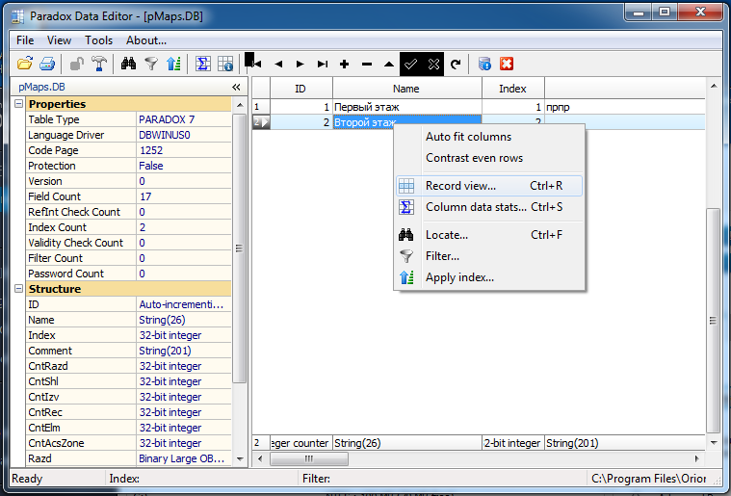The image size is (731, 496).
Task: Go to next record navigator arrow
Action: [300, 64]
